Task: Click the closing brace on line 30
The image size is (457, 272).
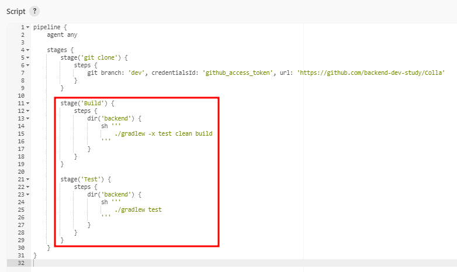Action: (49, 248)
